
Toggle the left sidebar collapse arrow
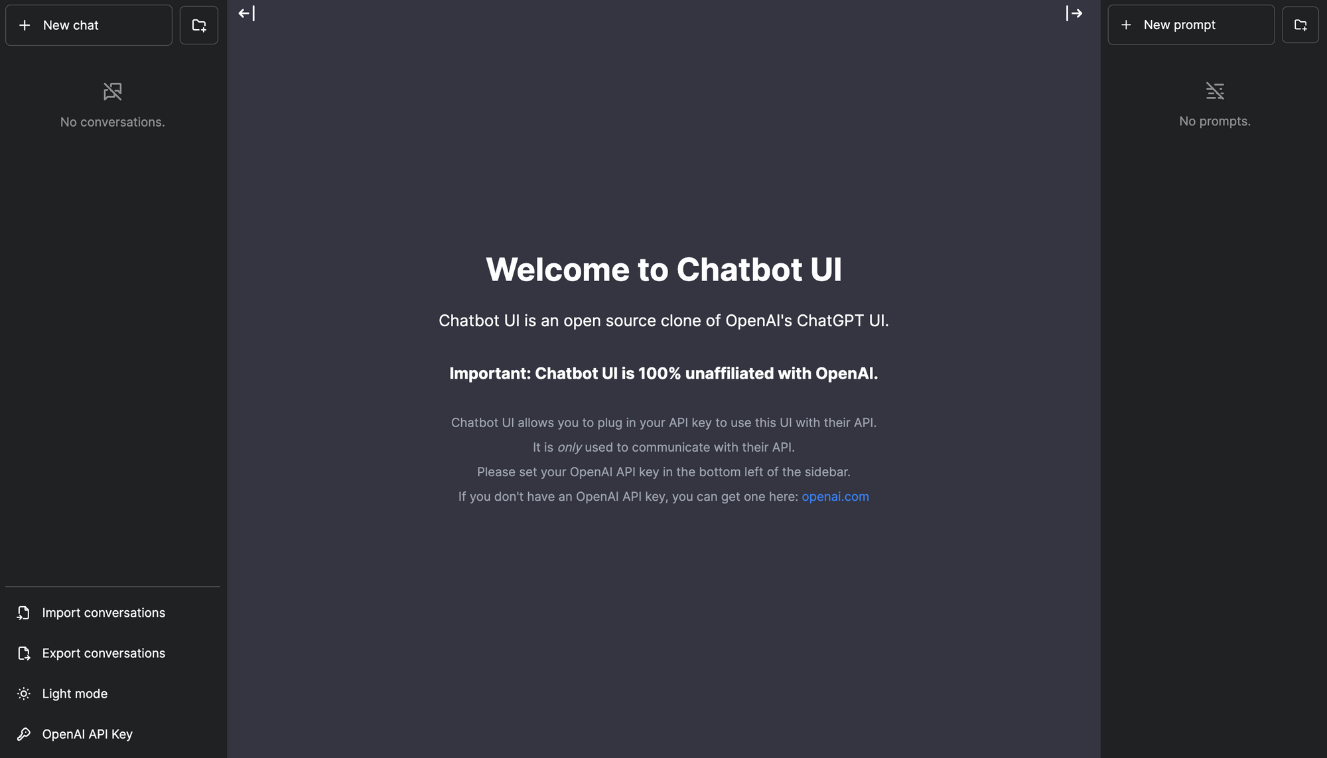(x=246, y=13)
